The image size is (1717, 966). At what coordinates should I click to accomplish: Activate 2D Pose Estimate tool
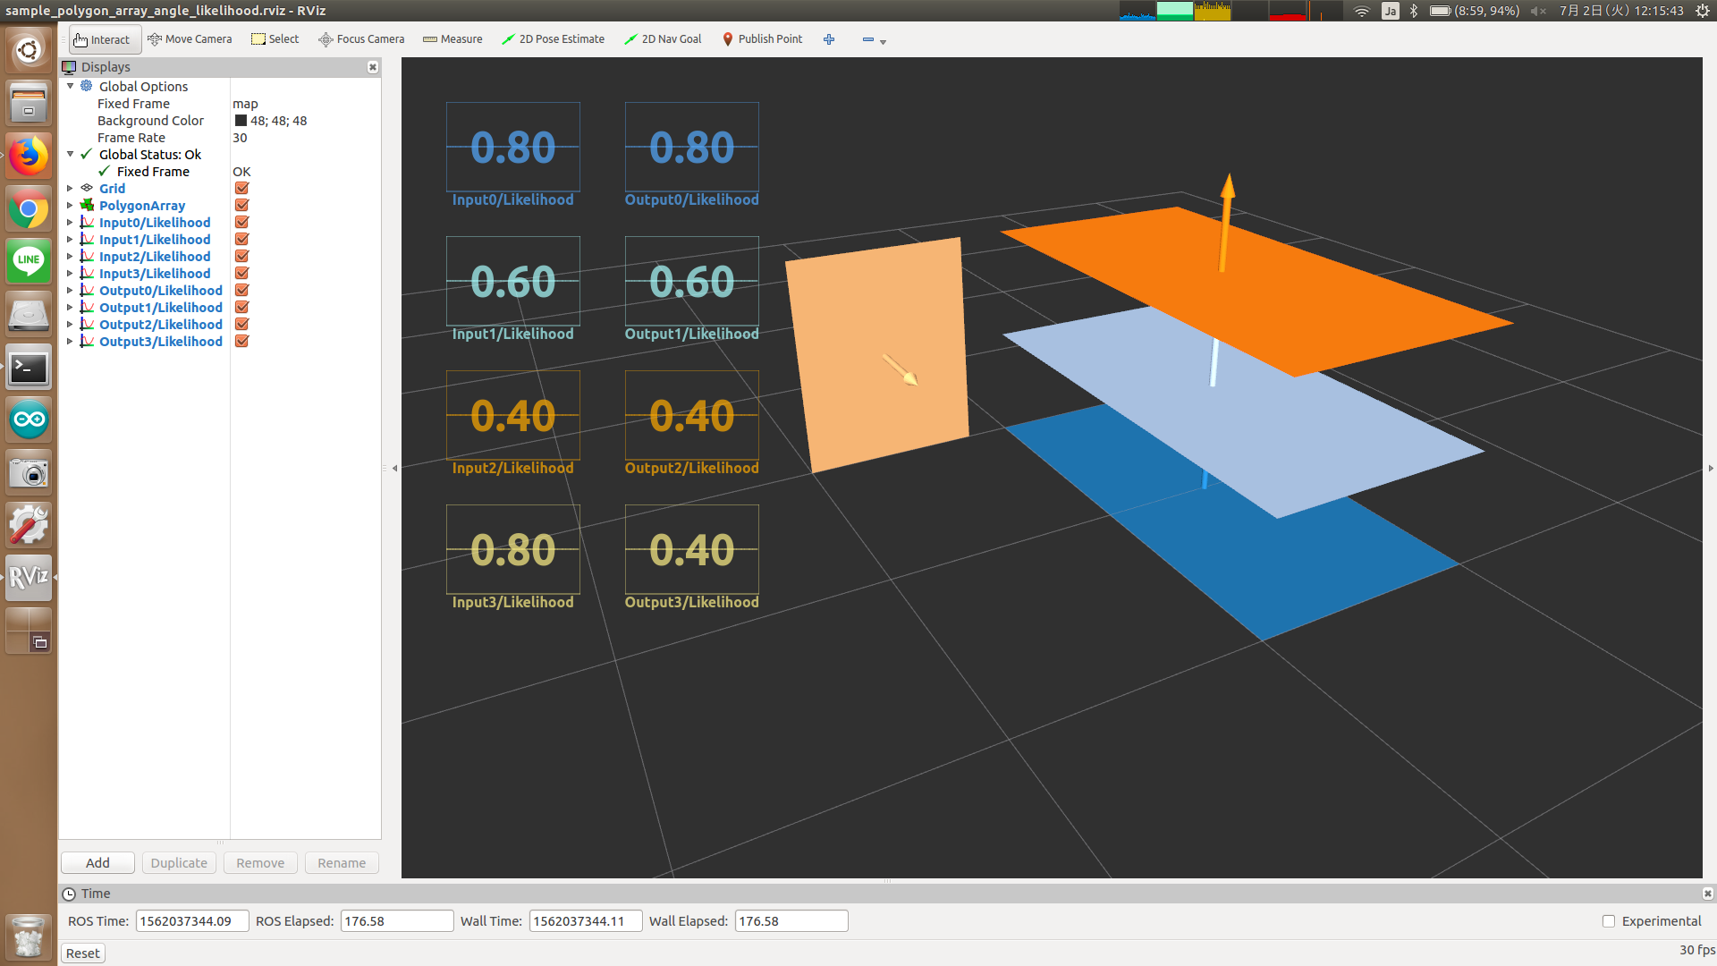click(553, 39)
